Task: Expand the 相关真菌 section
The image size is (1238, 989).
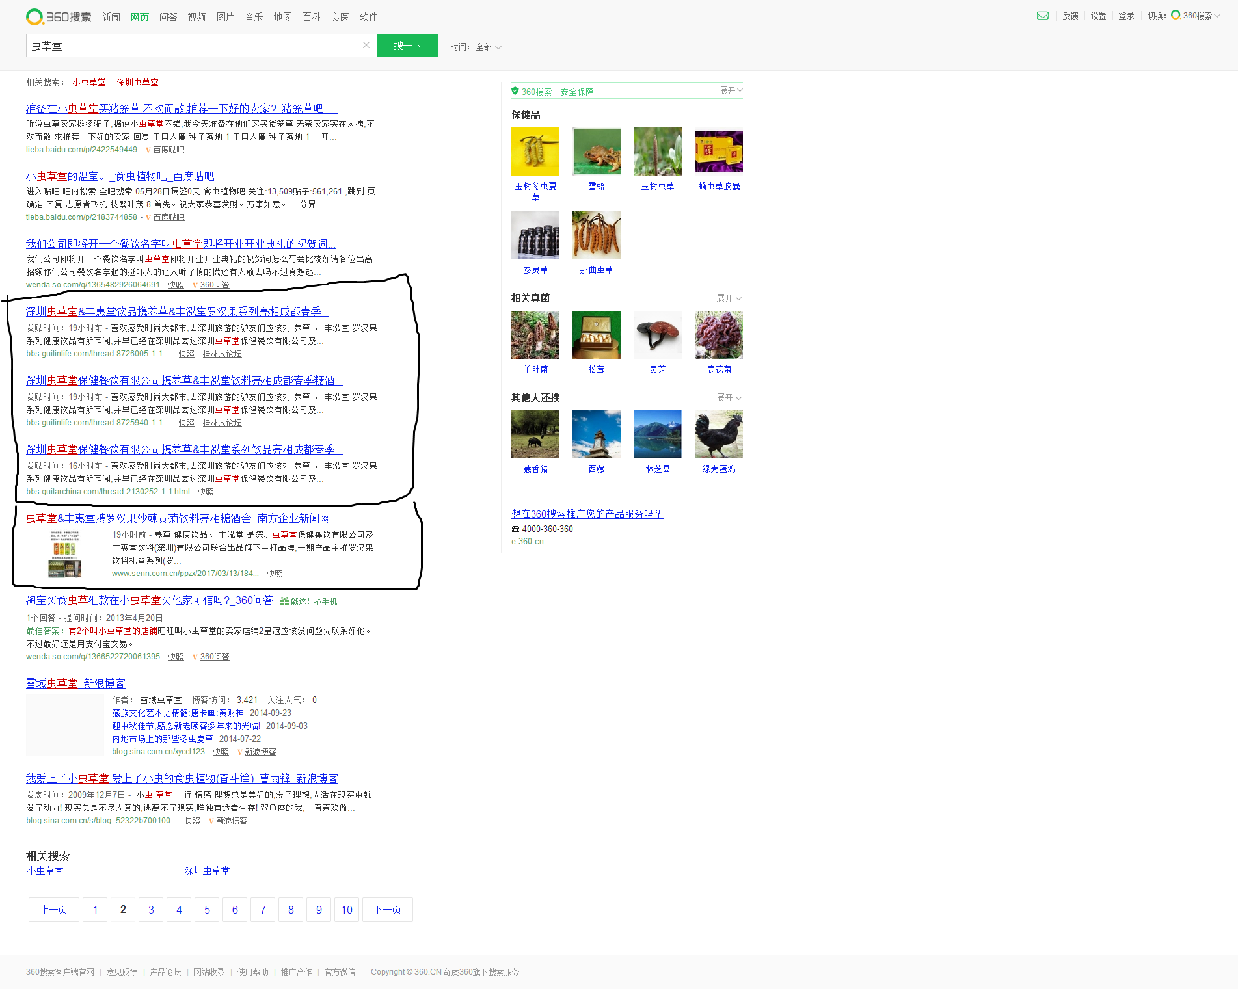Action: click(729, 298)
